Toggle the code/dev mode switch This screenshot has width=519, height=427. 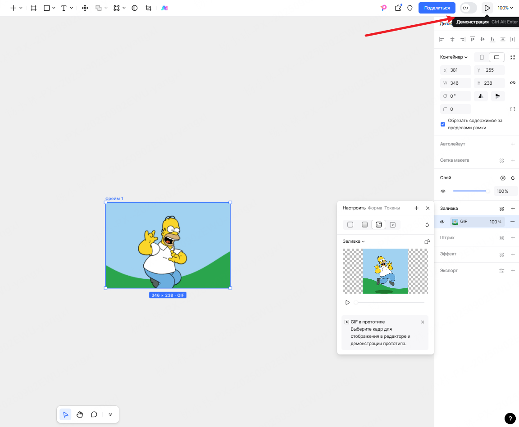[x=468, y=8]
